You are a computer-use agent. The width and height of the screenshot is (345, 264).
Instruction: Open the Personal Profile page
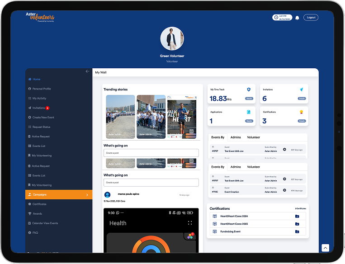click(x=42, y=89)
